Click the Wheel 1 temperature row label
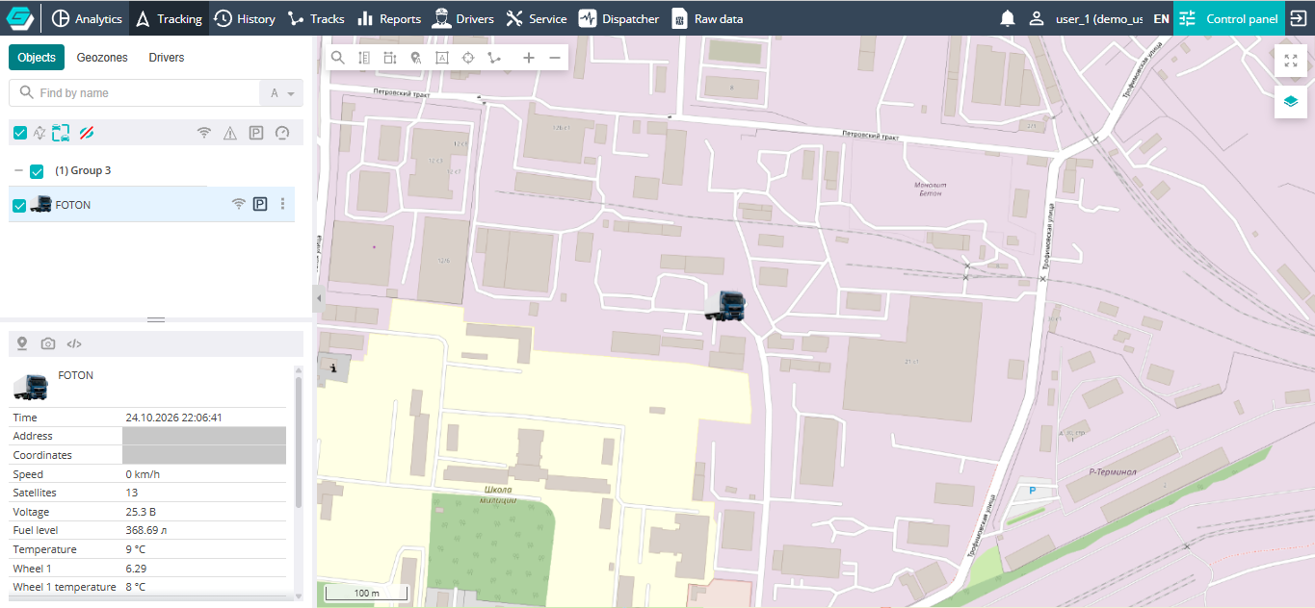 click(65, 587)
